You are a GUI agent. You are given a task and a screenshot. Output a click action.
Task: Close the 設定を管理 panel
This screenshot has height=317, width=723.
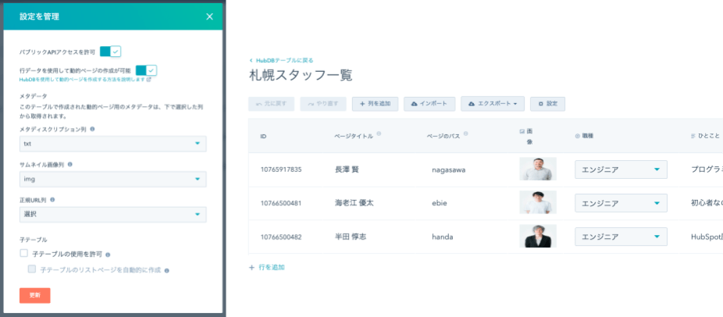pos(209,16)
